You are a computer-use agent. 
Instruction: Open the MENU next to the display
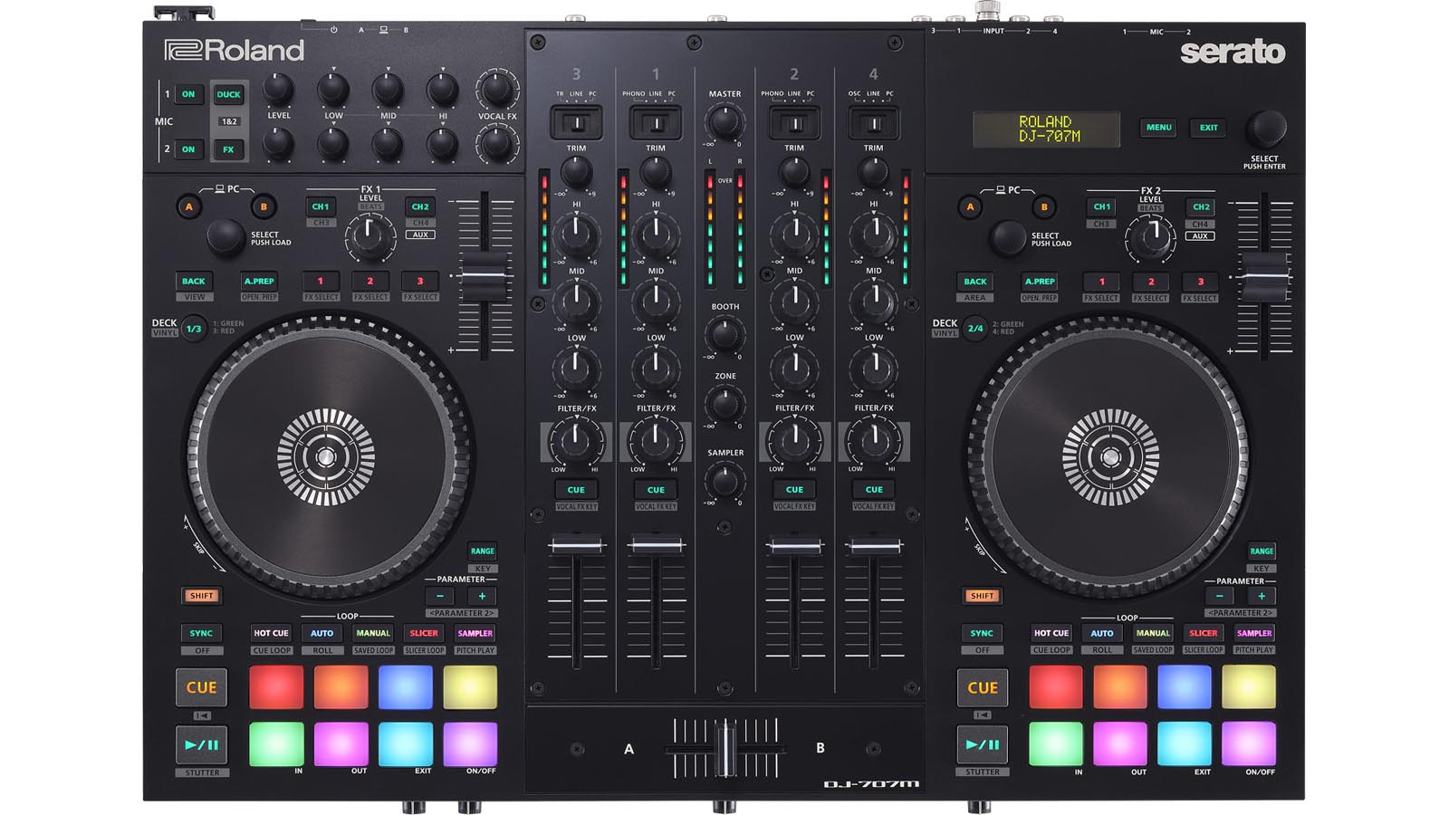pos(1159,128)
